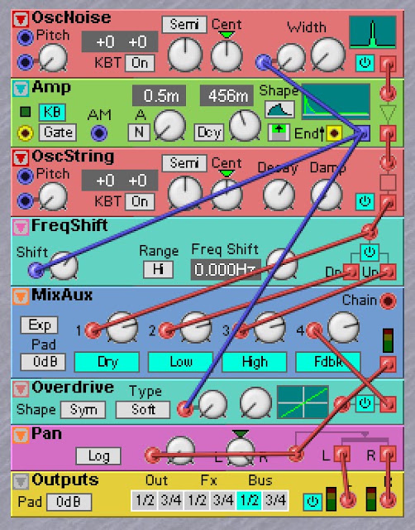Image resolution: width=415 pixels, height=530 pixels.
Task: Click Overdrive red modulation input jack
Action: [x=185, y=408]
